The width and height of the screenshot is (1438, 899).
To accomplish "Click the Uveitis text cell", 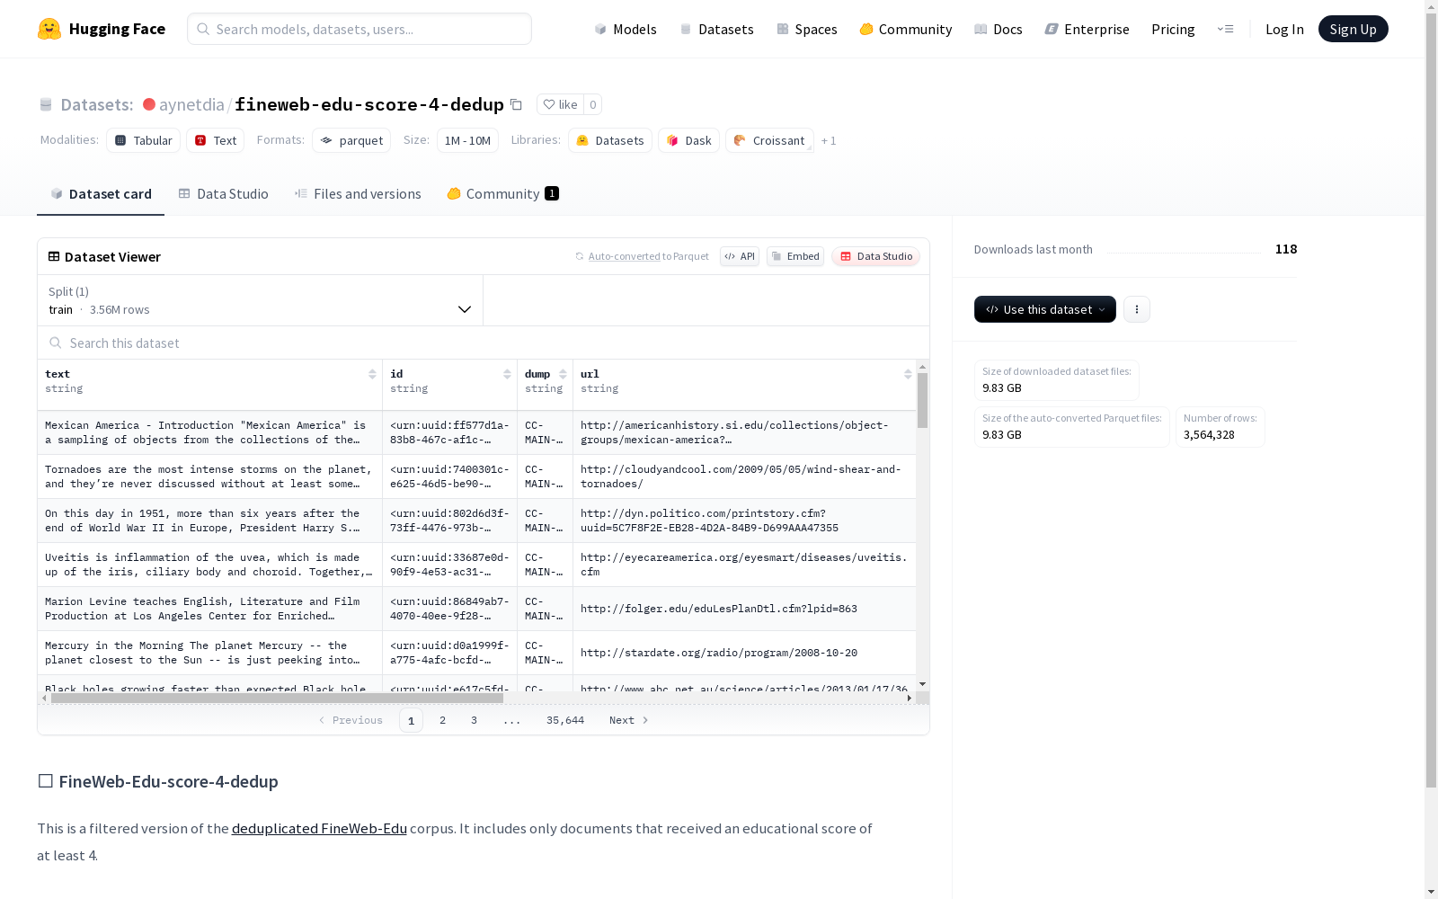I will tap(209, 565).
